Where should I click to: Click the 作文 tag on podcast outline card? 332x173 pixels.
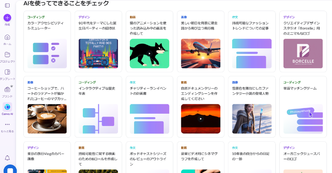133,148
